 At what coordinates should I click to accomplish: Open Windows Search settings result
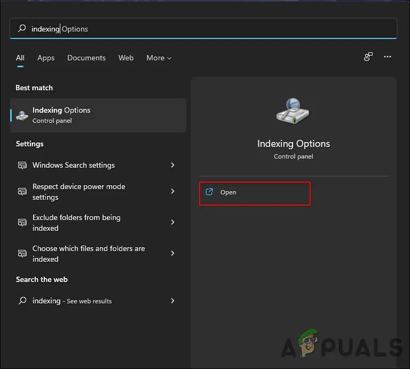98,165
